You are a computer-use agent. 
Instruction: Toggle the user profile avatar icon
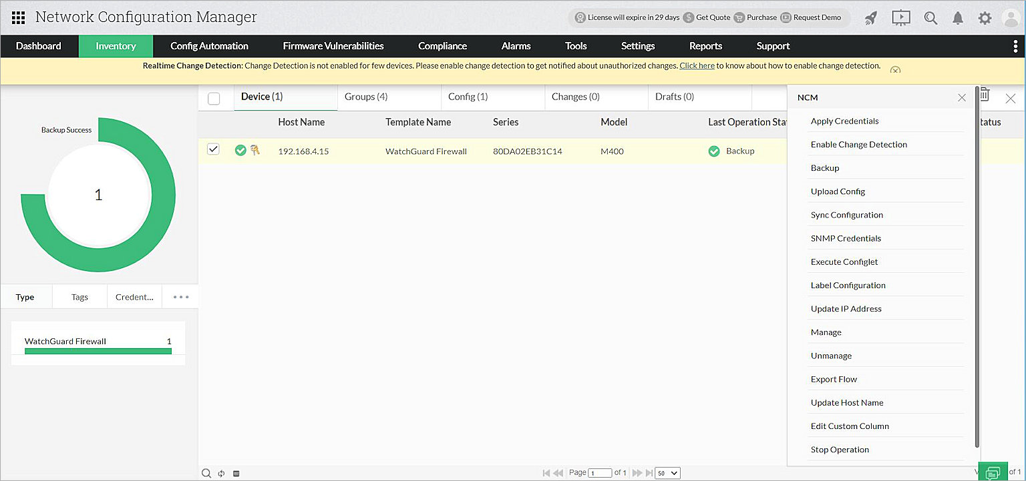(x=1011, y=18)
